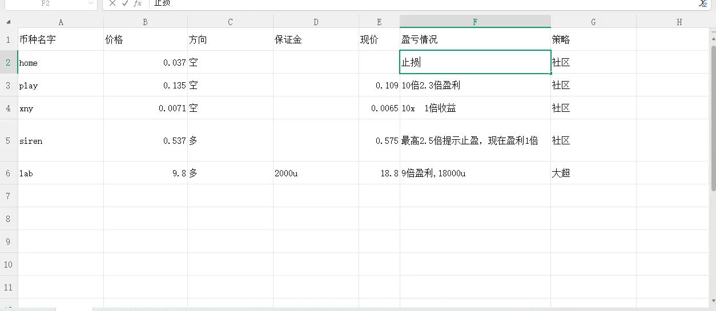This screenshot has height=311, width=716.
Task: Click the cell 9倍盈利,18000u
Action: pyautogui.click(x=475, y=173)
